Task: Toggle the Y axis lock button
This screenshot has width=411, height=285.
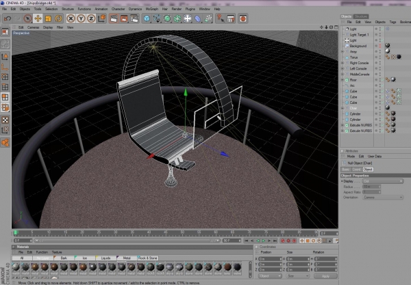Action: point(81,18)
